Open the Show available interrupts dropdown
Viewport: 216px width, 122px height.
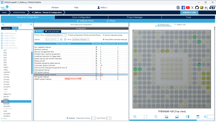click(81, 39)
